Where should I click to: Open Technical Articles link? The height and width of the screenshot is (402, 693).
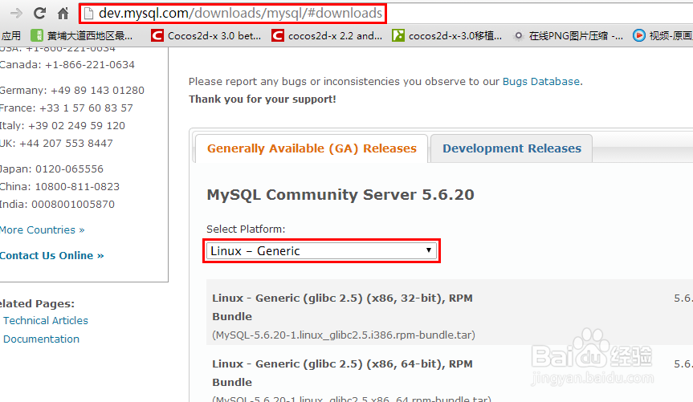click(46, 320)
